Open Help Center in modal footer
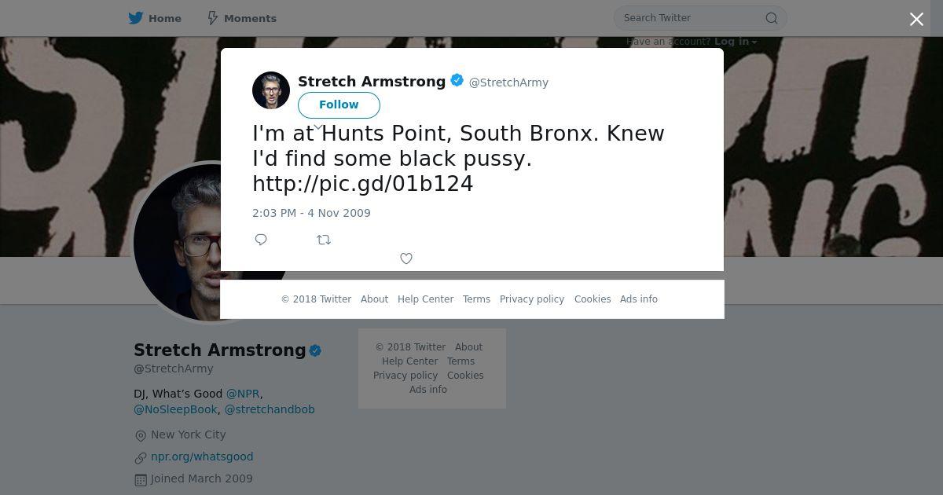The image size is (943, 495). pos(425,299)
